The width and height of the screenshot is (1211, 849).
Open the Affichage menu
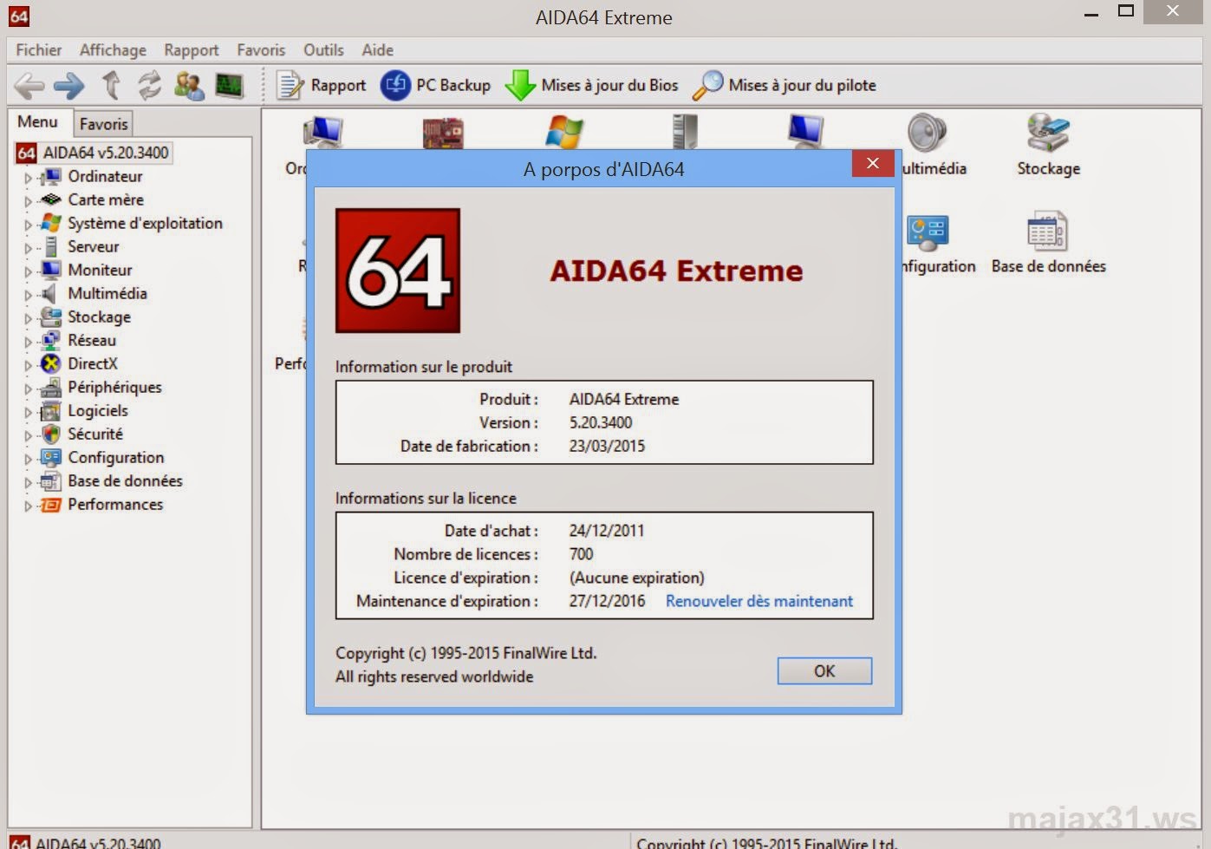point(113,50)
